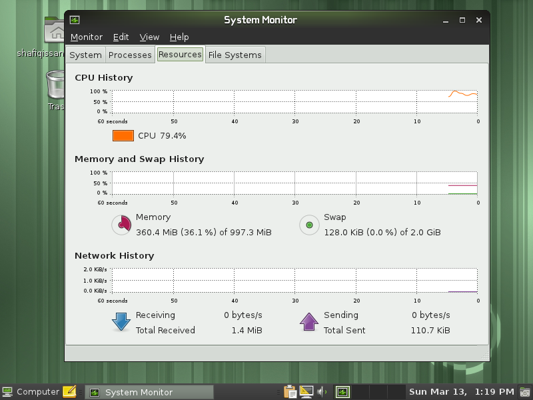Viewport: 533px width, 400px height.
Task: Open the volume speaker tray icon
Action: point(322,392)
